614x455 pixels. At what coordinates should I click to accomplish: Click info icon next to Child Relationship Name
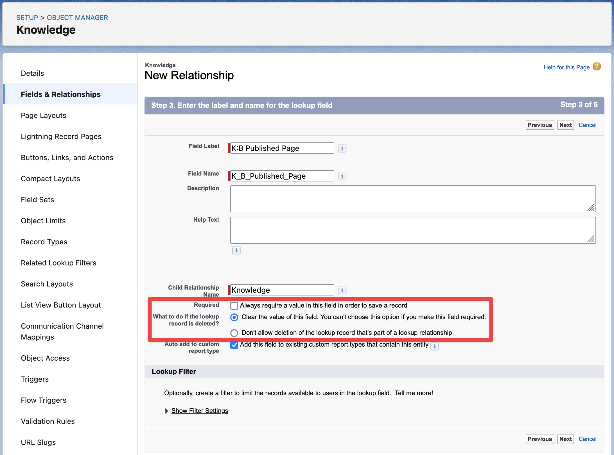point(342,290)
